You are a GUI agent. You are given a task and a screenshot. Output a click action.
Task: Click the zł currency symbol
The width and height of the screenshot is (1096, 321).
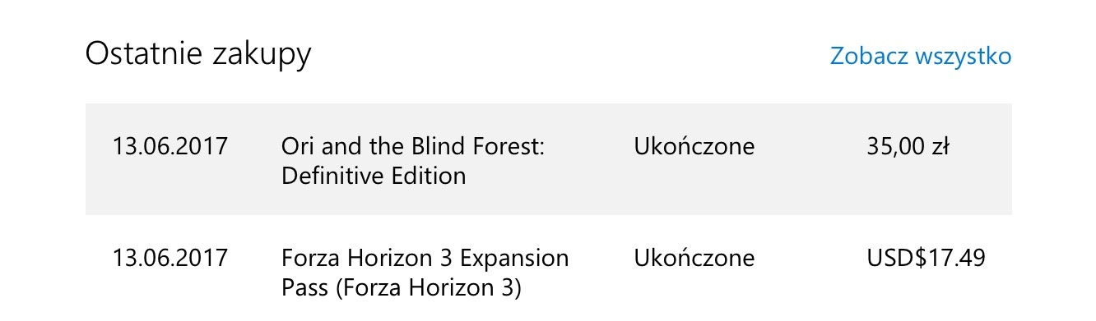tap(940, 147)
